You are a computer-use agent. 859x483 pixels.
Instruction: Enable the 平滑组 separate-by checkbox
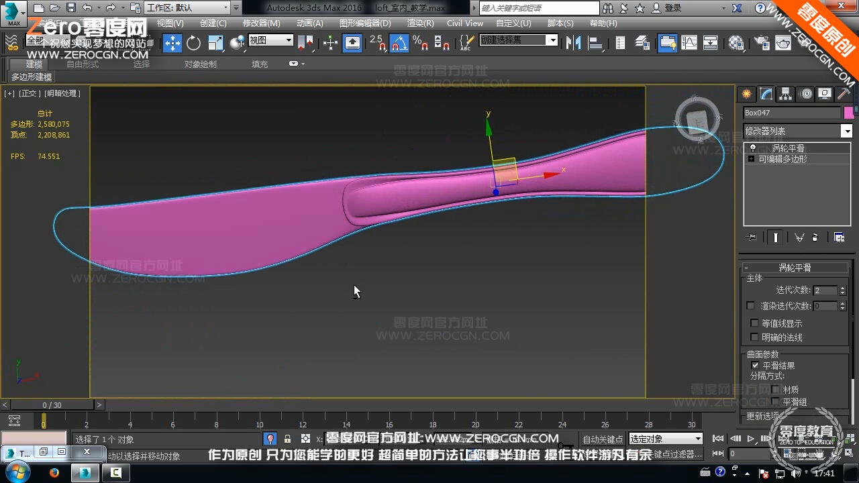coord(776,402)
